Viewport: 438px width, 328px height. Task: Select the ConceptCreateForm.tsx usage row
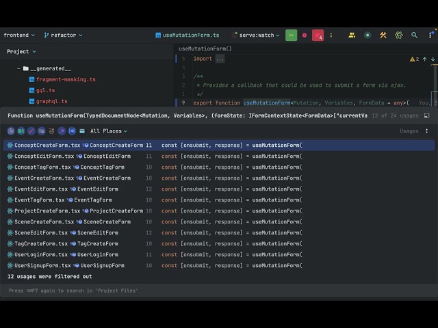click(x=219, y=146)
